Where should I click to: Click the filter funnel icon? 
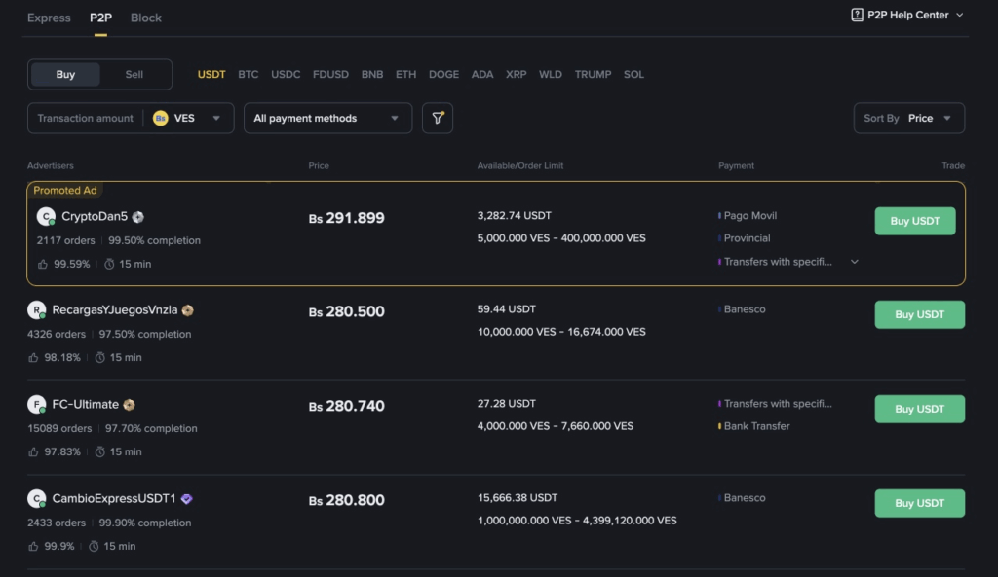438,118
